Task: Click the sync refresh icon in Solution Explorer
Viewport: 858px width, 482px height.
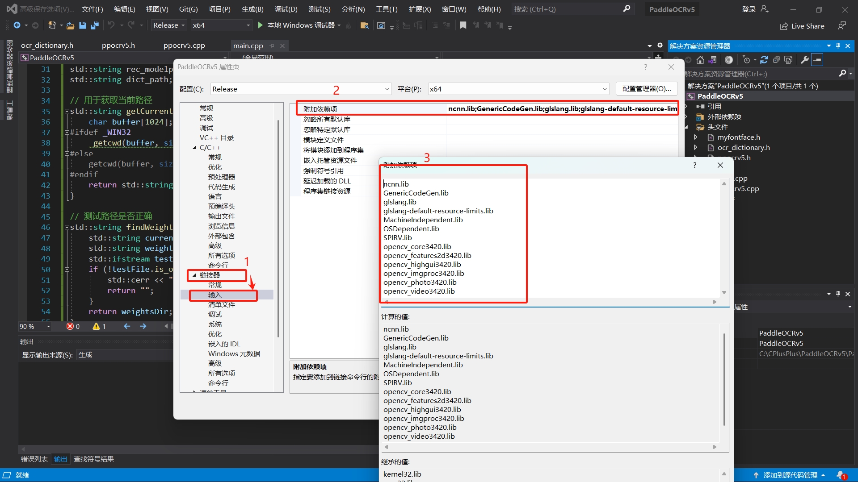Action: [764, 60]
